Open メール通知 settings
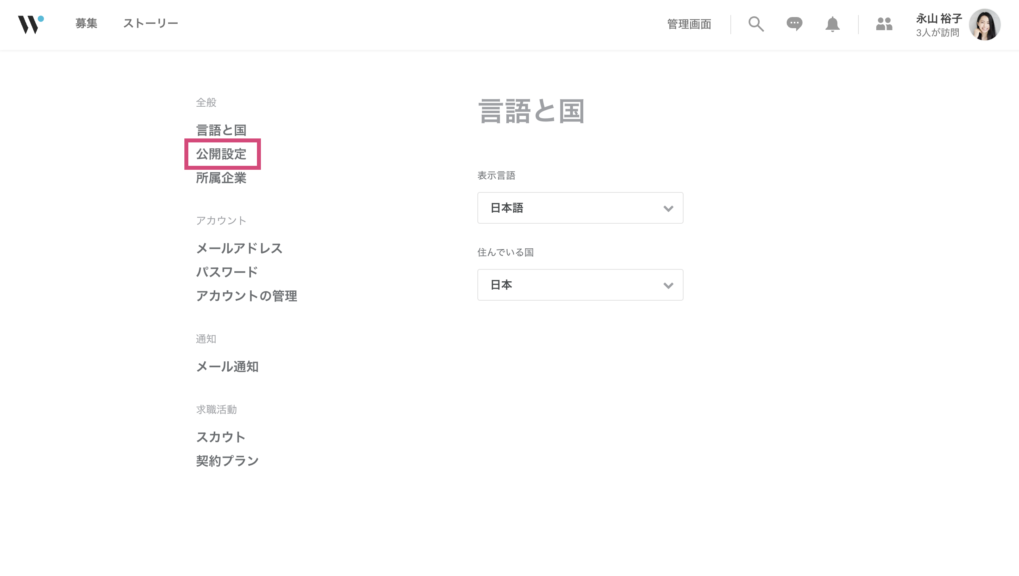Screen dimensions: 1019x576 click(x=227, y=367)
